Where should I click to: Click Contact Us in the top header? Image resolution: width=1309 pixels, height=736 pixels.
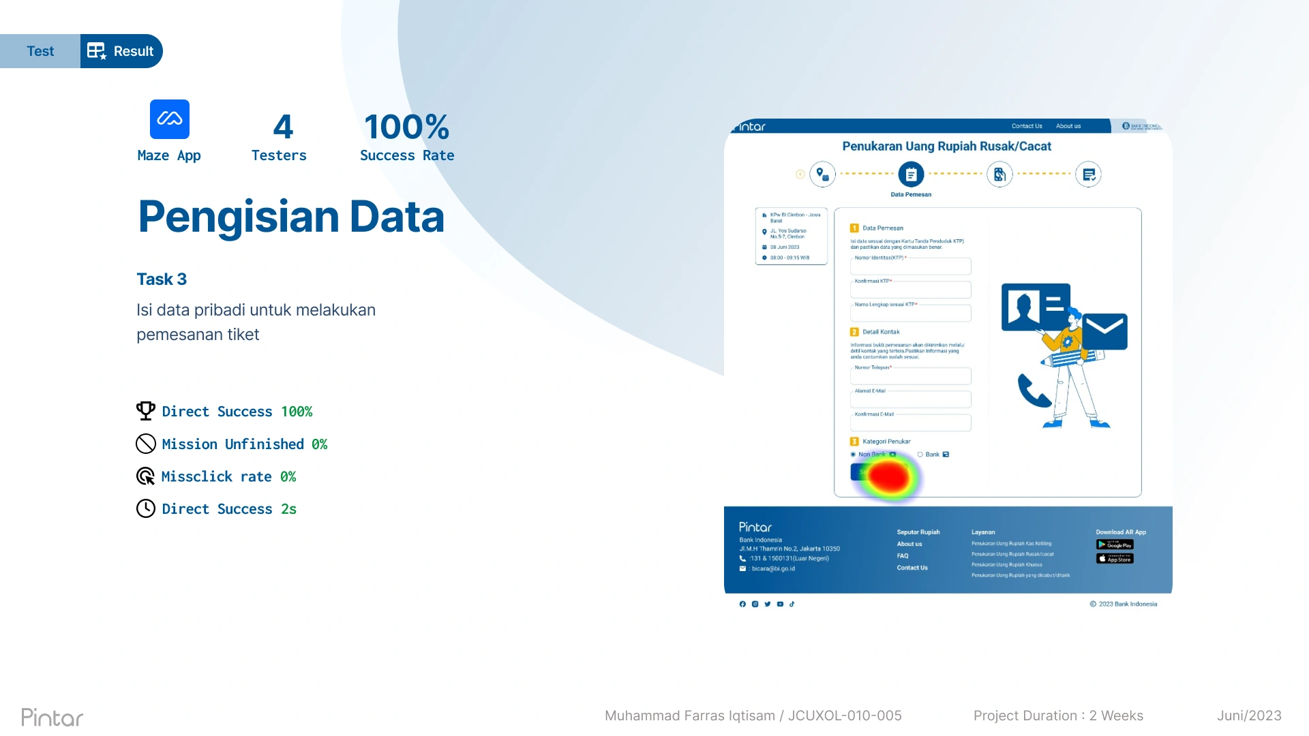(x=1027, y=126)
